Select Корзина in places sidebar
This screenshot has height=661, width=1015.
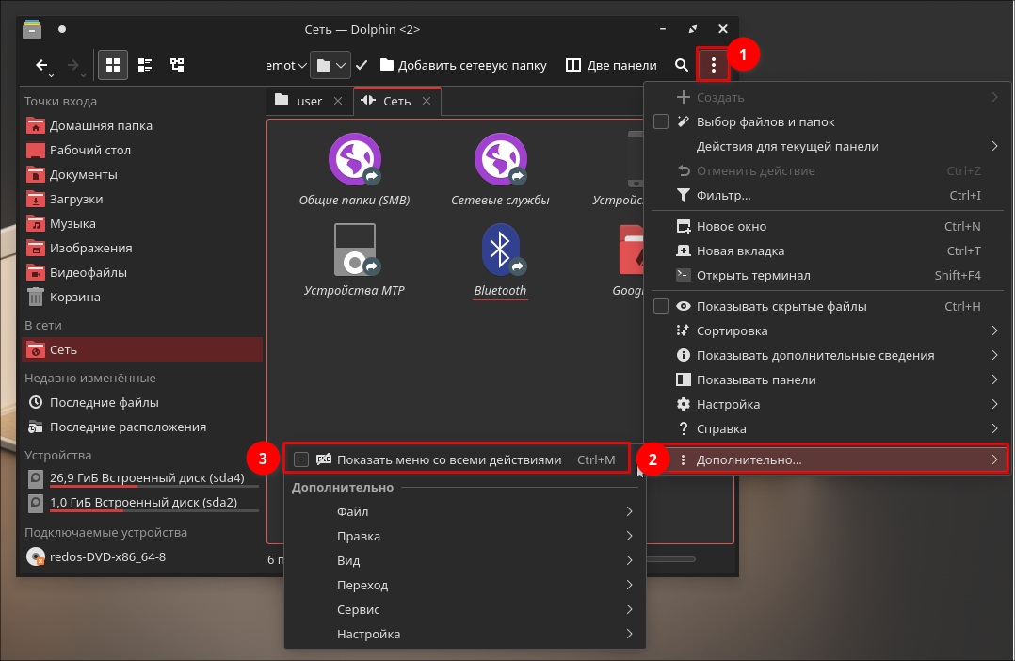coord(75,297)
